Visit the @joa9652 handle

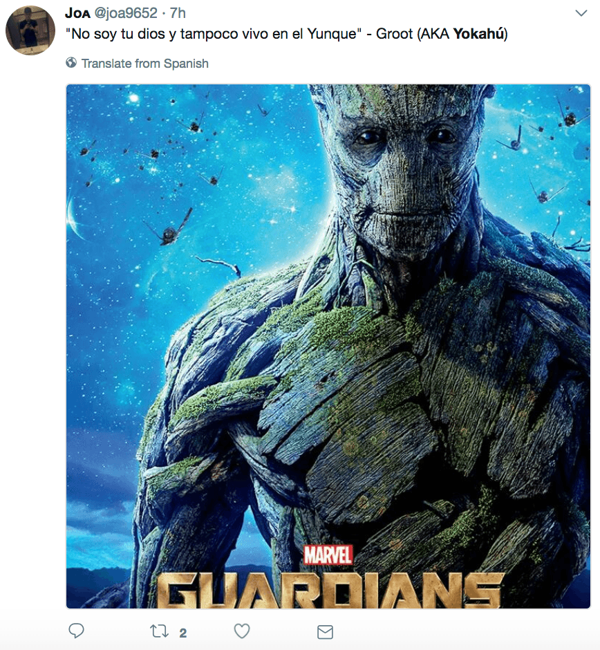[126, 13]
